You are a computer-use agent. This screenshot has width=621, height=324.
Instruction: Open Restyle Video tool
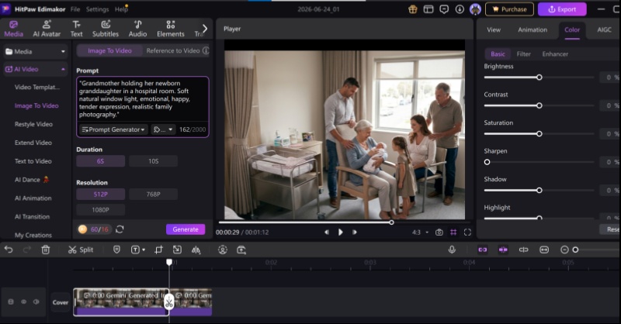[x=33, y=124]
